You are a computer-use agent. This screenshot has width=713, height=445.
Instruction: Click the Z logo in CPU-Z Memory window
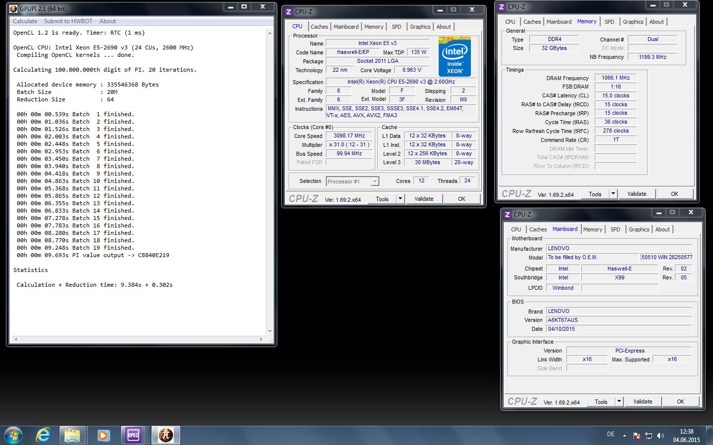502,6
